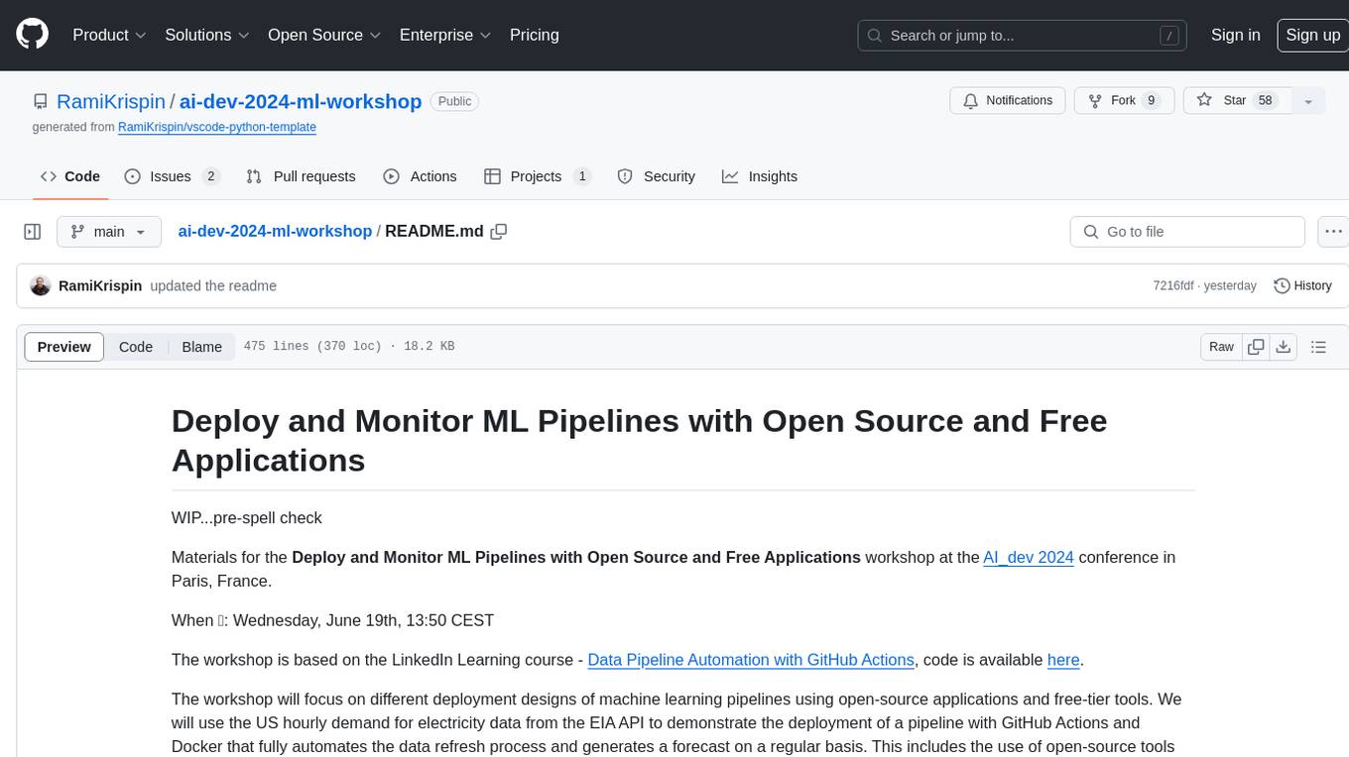Expand the file tree side panel
Image resolution: width=1349 pixels, height=757 pixels.
[x=33, y=232]
